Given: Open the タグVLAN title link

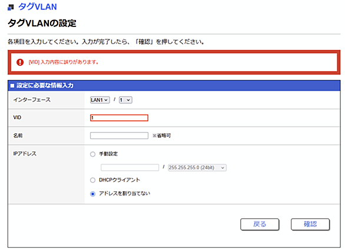Looking at the screenshot, I should (x=38, y=7).
